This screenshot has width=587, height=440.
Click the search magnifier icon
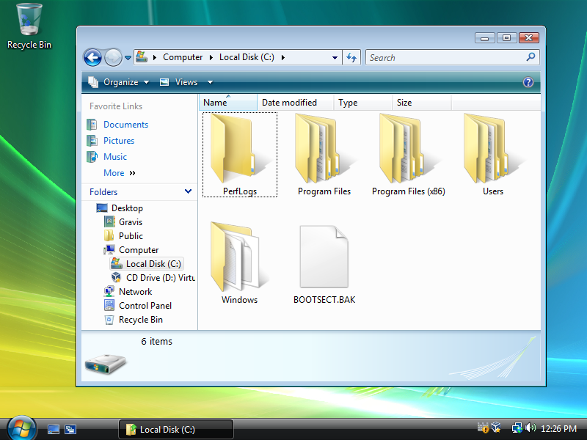point(531,57)
